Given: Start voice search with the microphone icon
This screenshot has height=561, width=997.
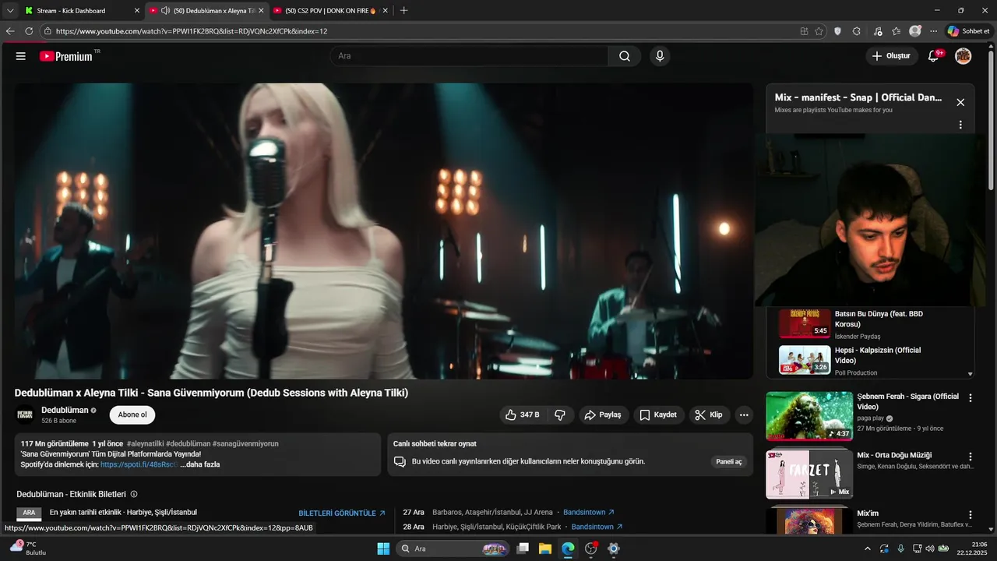Looking at the screenshot, I should [660, 56].
